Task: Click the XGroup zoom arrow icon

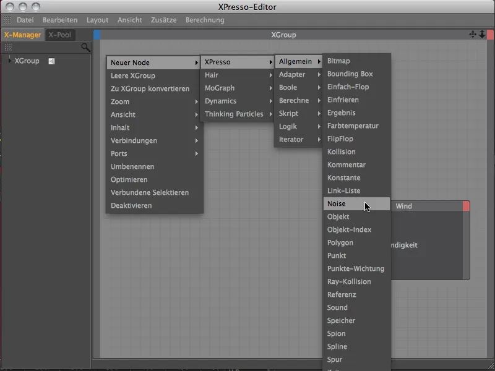Action: [482, 35]
